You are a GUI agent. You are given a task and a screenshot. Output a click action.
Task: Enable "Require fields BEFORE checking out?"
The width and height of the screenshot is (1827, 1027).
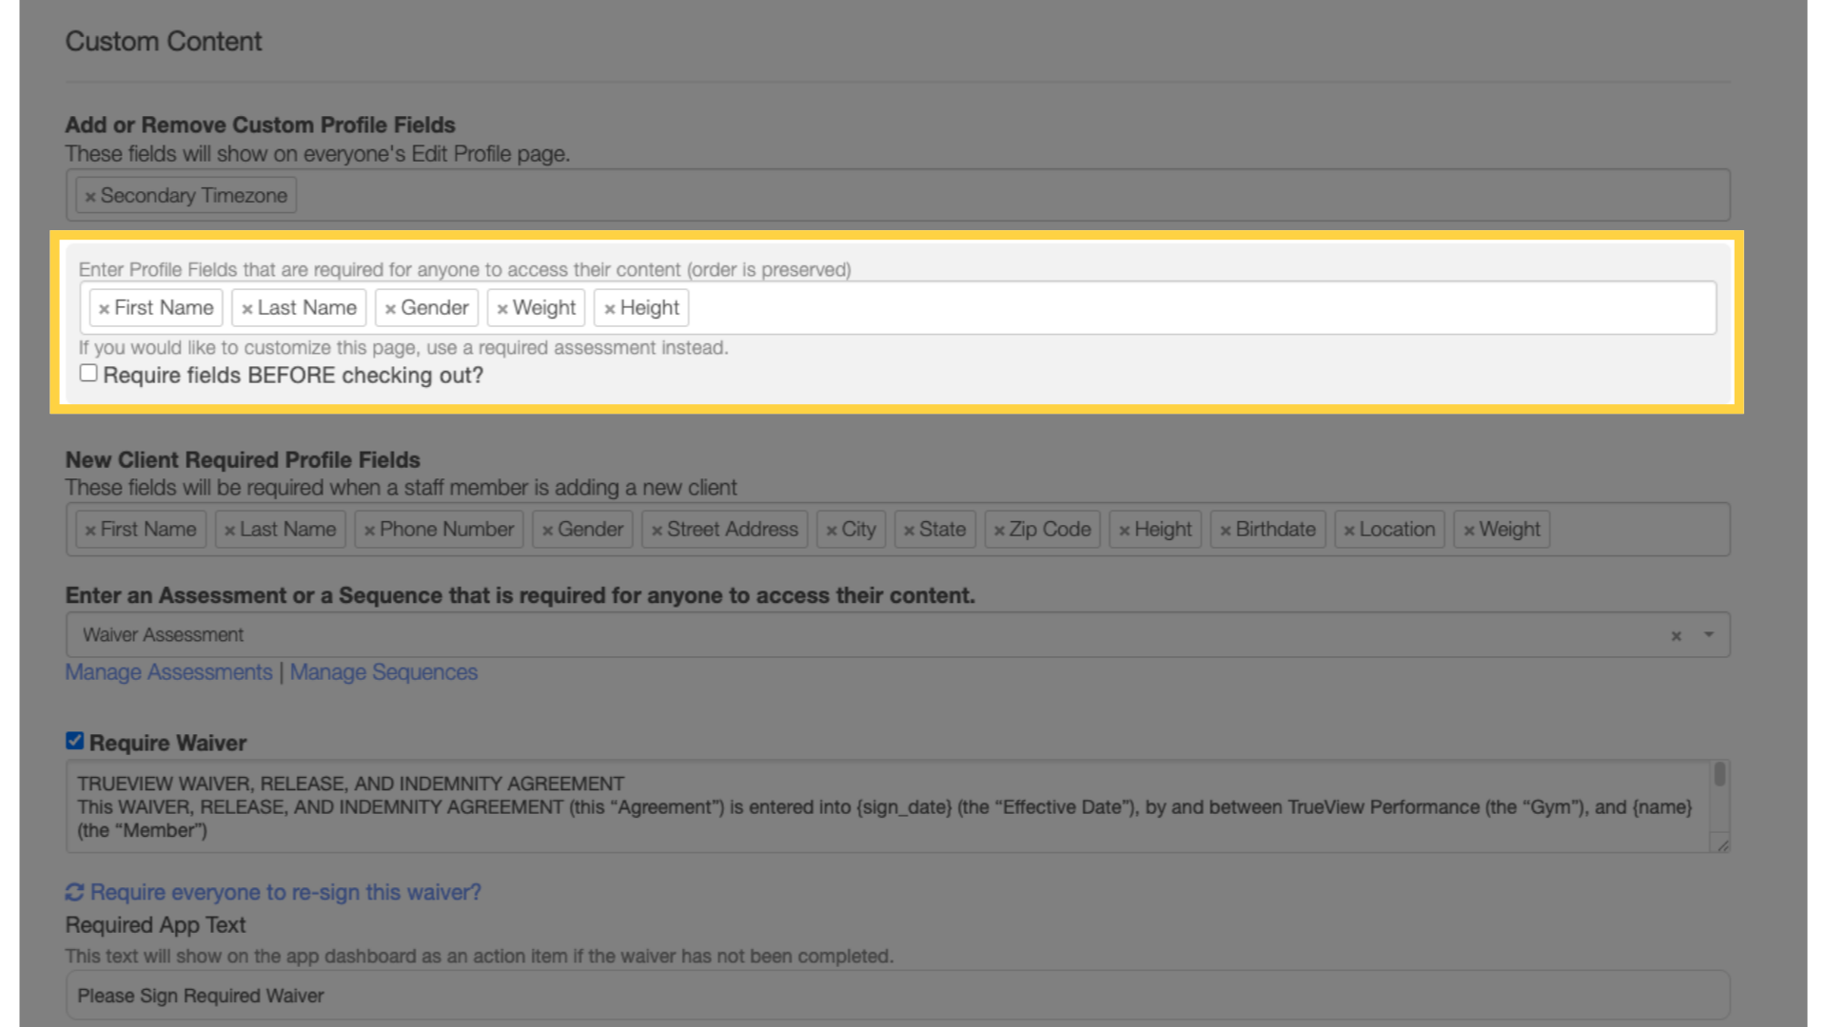pyautogui.click(x=88, y=372)
